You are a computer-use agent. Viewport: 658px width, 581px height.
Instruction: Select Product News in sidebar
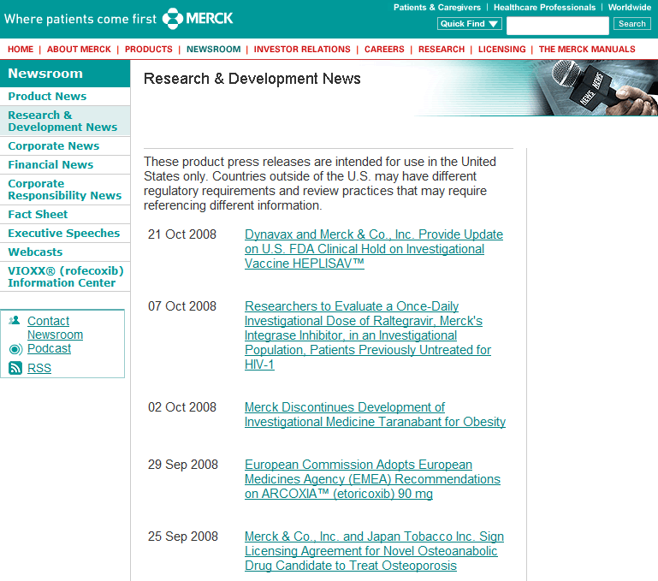pyautogui.click(x=65, y=96)
